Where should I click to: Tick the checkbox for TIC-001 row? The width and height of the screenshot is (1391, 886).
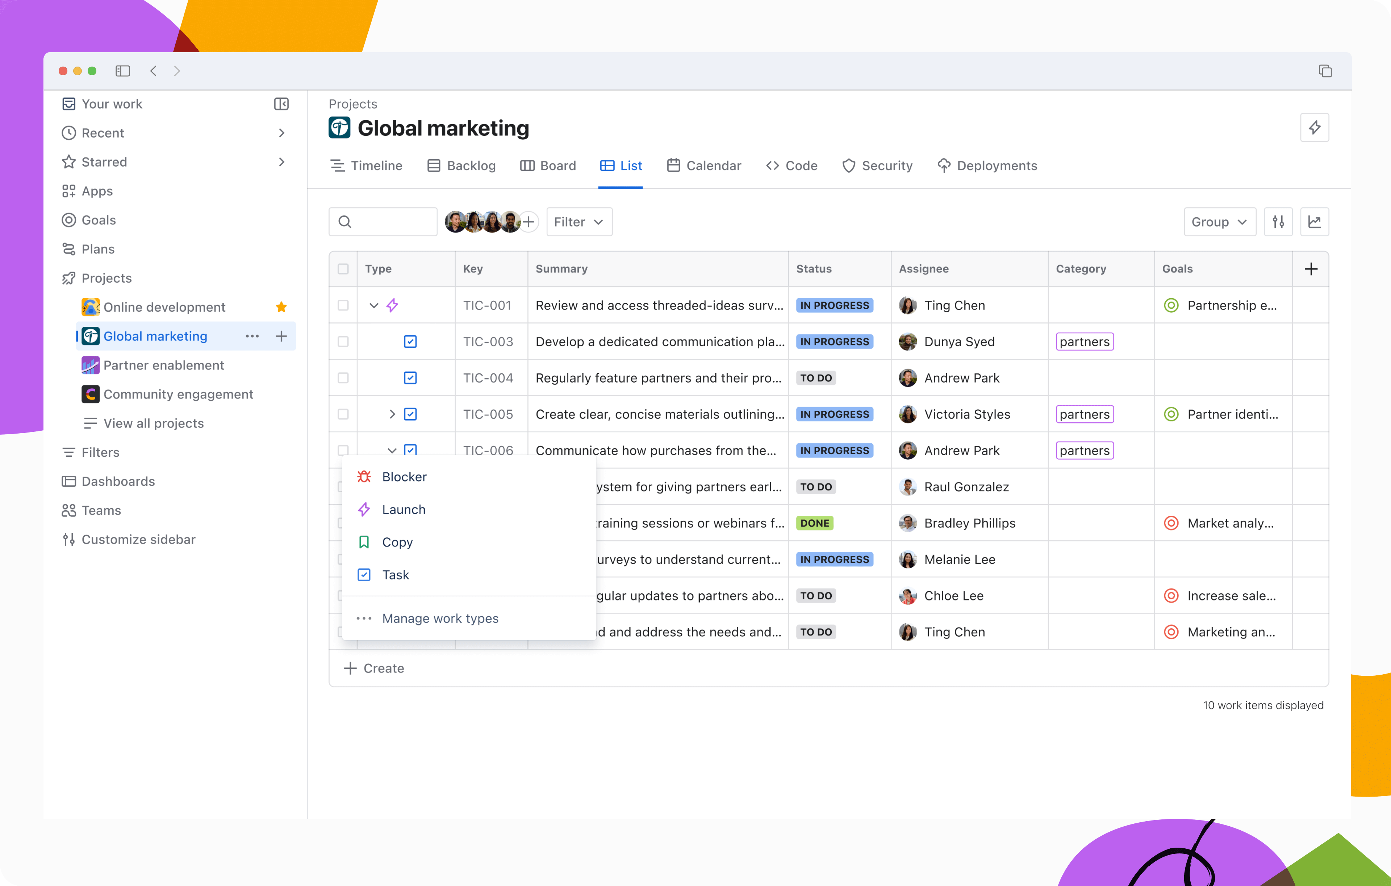click(x=343, y=305)
